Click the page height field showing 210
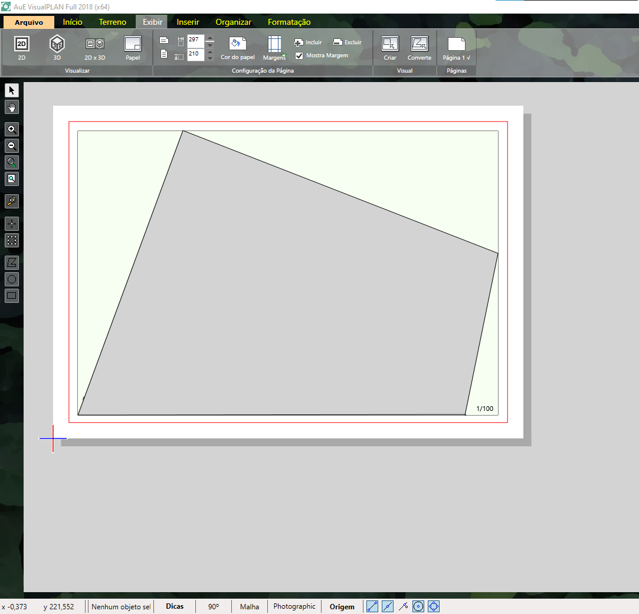This screenshot has height=614, width=639. coord(195,54)
